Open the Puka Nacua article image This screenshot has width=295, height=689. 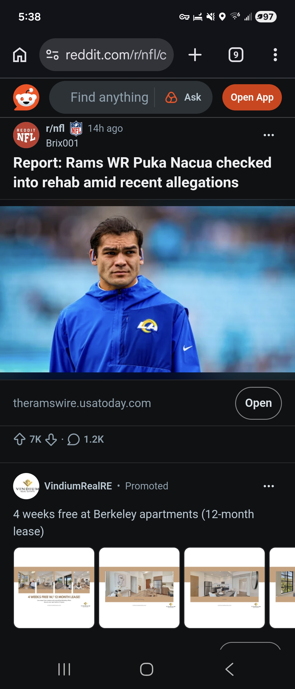[147, 289]
